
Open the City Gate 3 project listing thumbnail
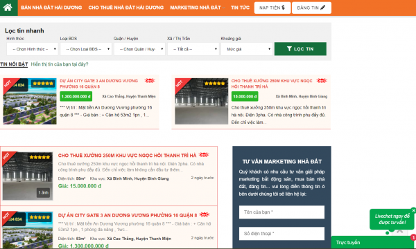click(x=28, y=230)
